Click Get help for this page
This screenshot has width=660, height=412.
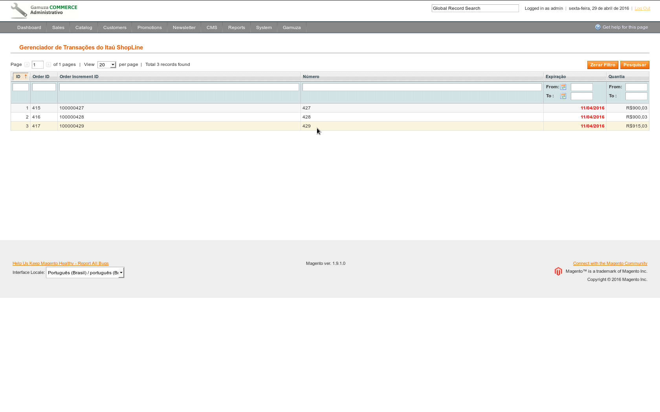pos(625,27)
